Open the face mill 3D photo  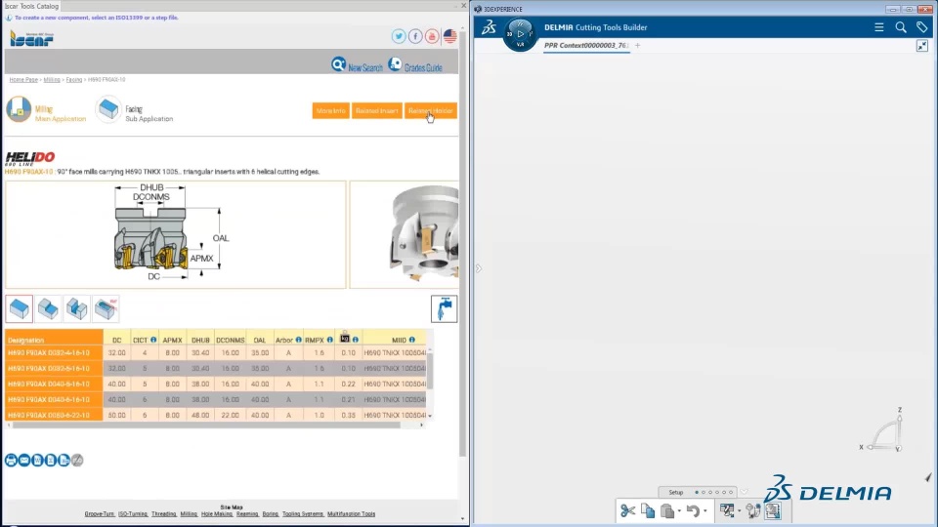tap(405, 235)
